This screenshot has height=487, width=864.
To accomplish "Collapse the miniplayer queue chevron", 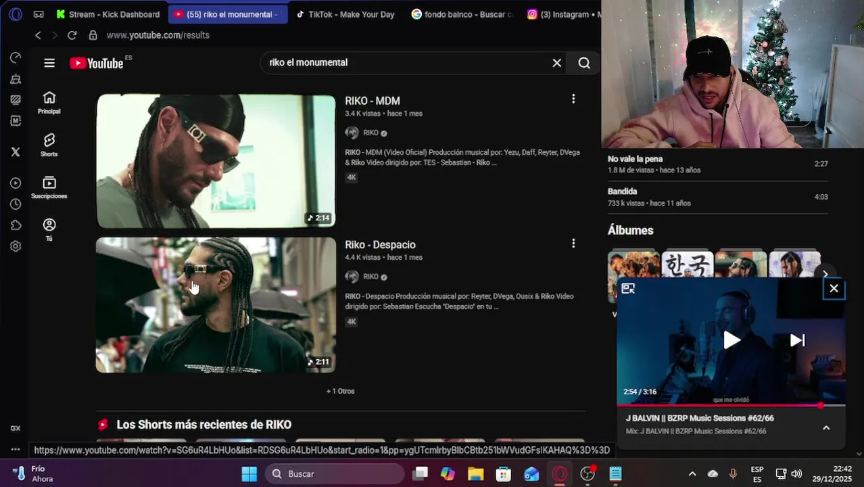I will point(826,427).
